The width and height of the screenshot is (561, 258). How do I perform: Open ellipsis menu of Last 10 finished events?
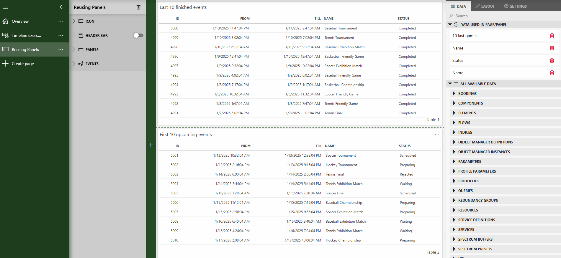(x=437, y=7)
